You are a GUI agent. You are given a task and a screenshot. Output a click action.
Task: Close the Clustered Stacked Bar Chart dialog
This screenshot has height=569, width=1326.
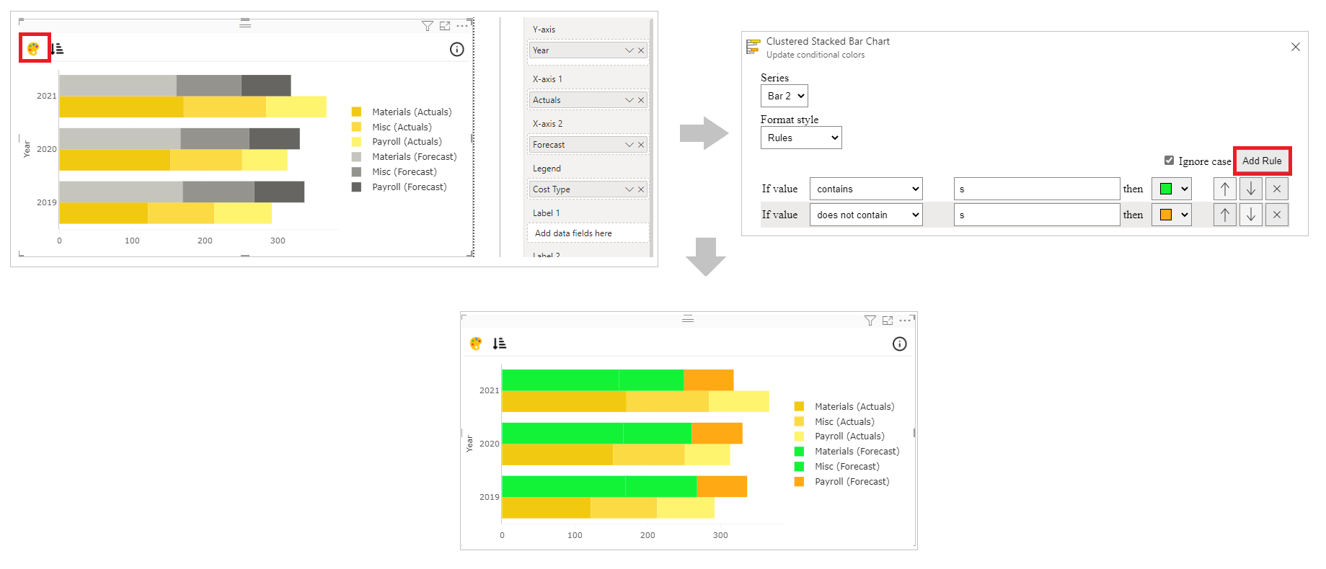tap(1295, 47)
